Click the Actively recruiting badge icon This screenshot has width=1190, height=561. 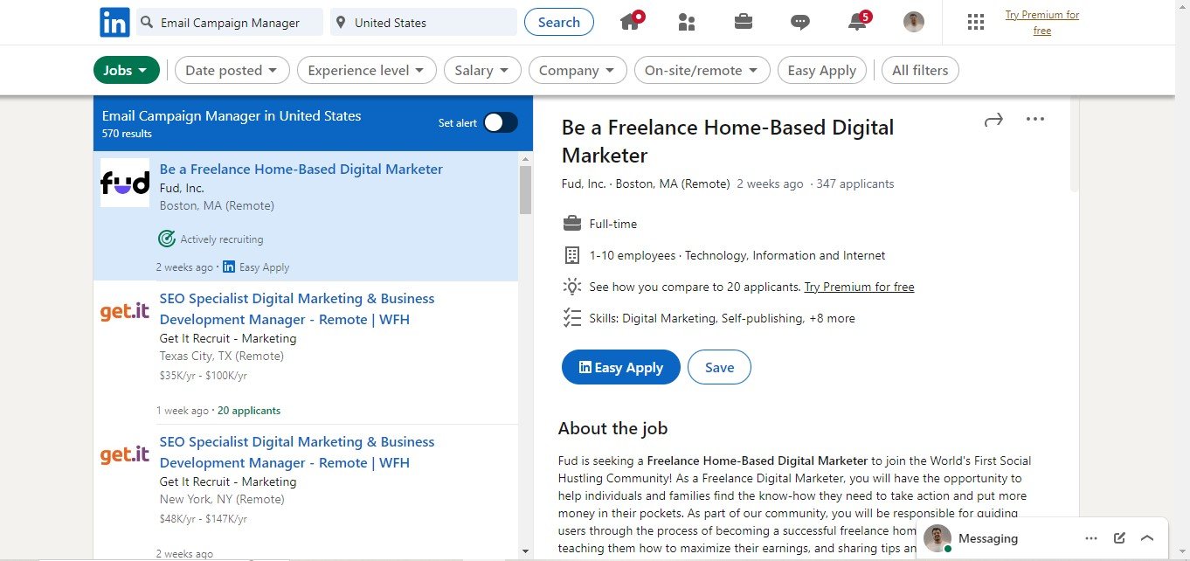tap(167, 239)
